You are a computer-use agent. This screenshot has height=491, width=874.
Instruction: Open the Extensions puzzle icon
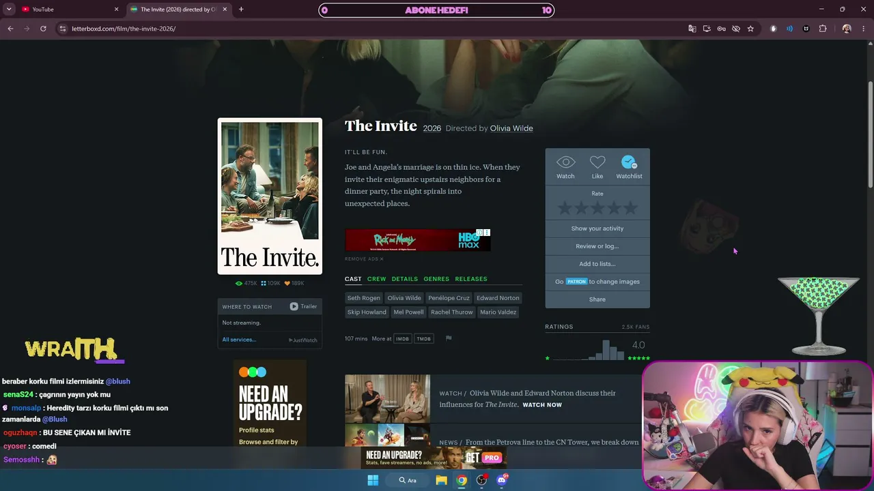click(823, 29)
